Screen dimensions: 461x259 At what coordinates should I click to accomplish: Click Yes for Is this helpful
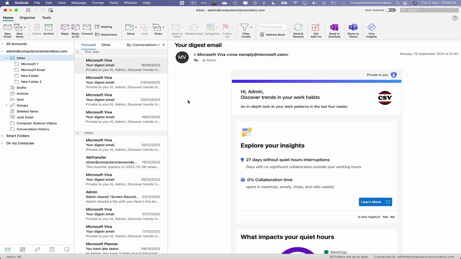(385, 217)
